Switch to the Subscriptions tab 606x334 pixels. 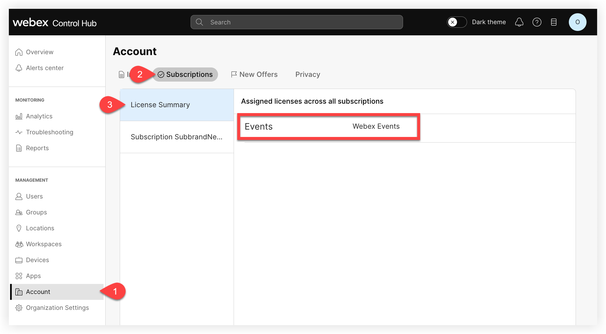(185, 75)
